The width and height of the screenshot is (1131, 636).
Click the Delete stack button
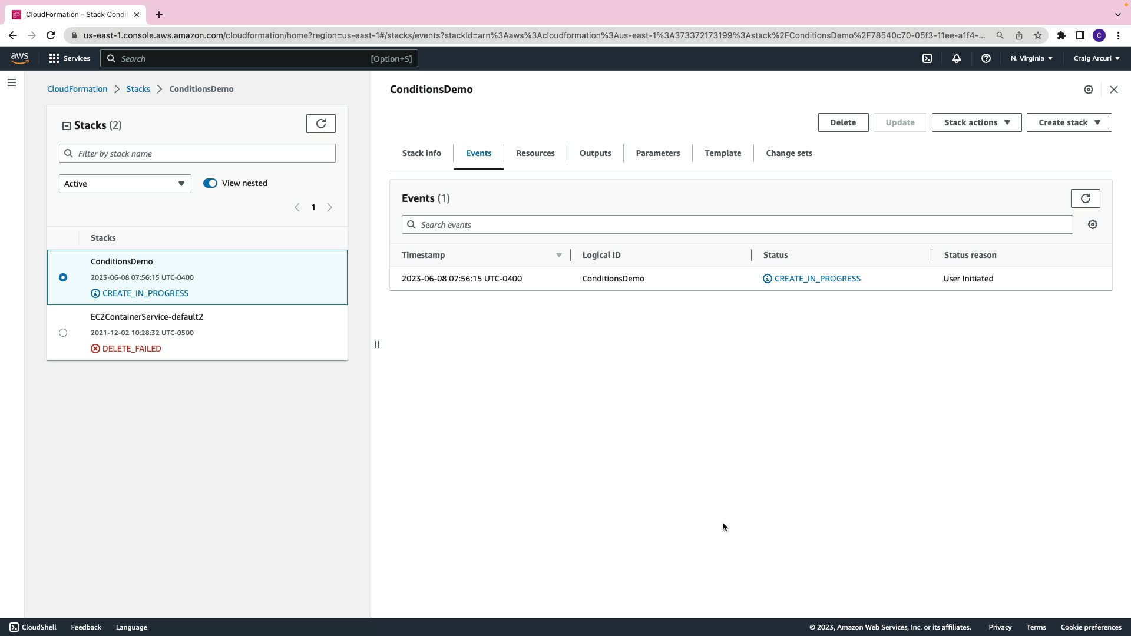tap(843, 122)
